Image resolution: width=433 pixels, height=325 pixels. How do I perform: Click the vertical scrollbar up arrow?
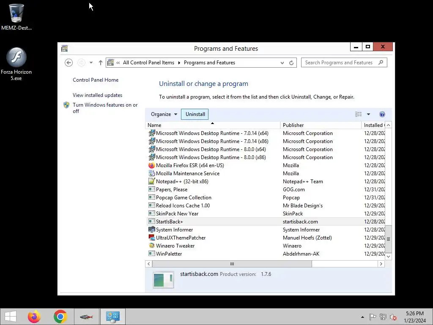click(388, 125)
